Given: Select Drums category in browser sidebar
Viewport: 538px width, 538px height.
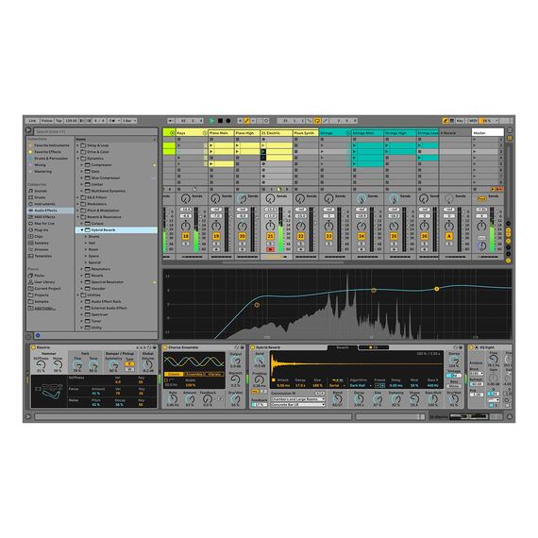Looking at the screenshot, I should (x=40, y=197).
